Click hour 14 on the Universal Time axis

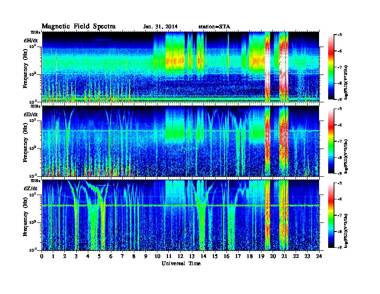click(203, 256)
